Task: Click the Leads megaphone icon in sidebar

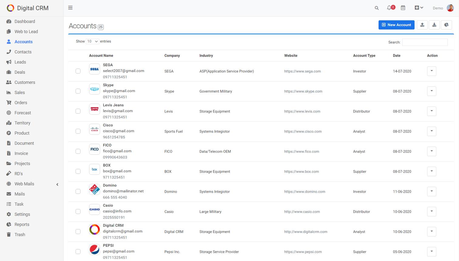Action: 9,62
